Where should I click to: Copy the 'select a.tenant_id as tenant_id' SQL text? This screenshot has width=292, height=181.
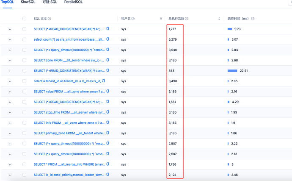tap(103, 81)
